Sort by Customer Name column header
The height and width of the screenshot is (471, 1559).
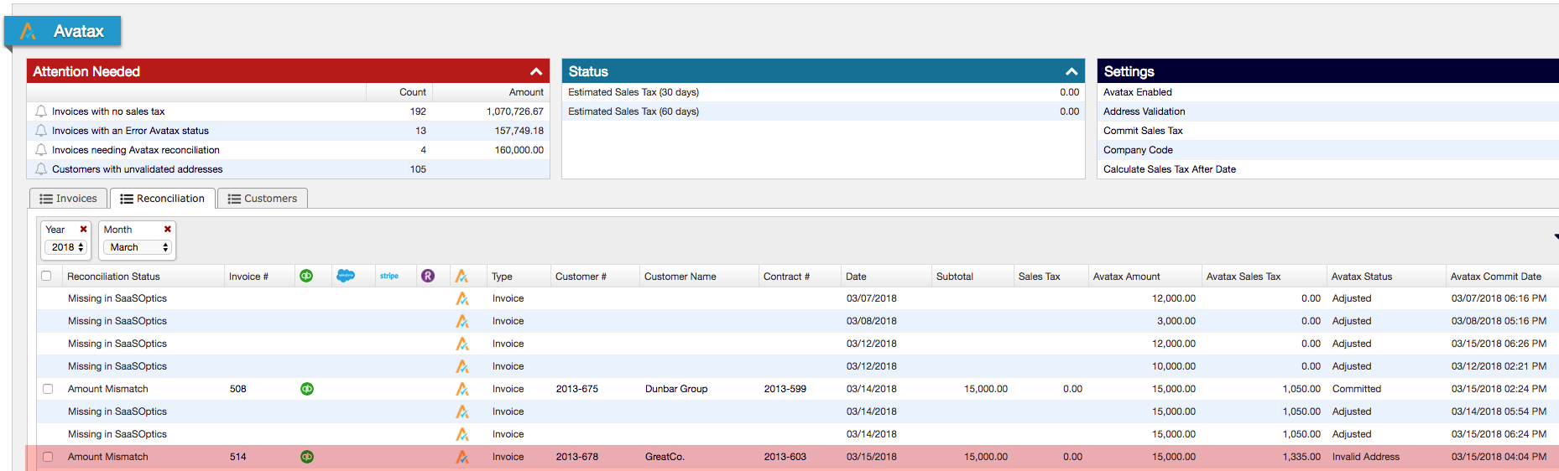tap(680, 277)
